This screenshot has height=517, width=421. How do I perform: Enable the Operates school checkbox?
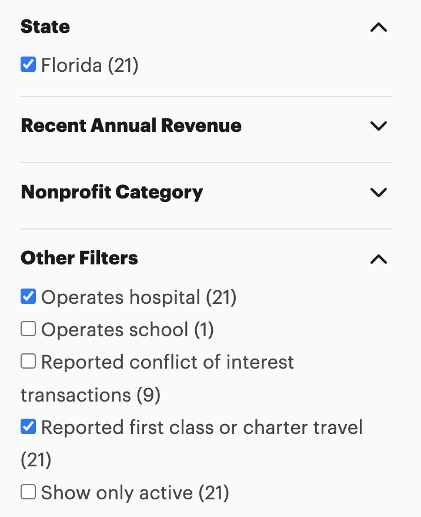point(28,329)
